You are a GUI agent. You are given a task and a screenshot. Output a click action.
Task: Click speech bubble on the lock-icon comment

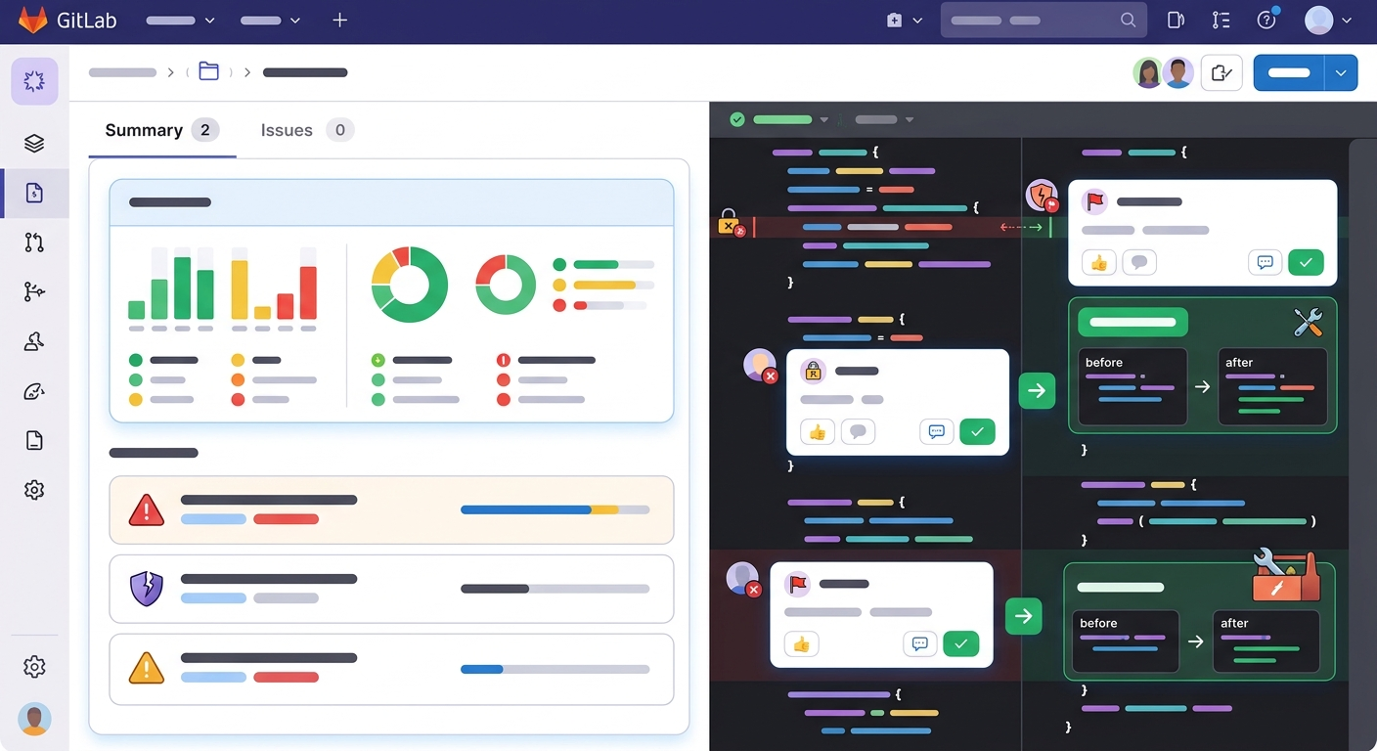pos(858,431)
